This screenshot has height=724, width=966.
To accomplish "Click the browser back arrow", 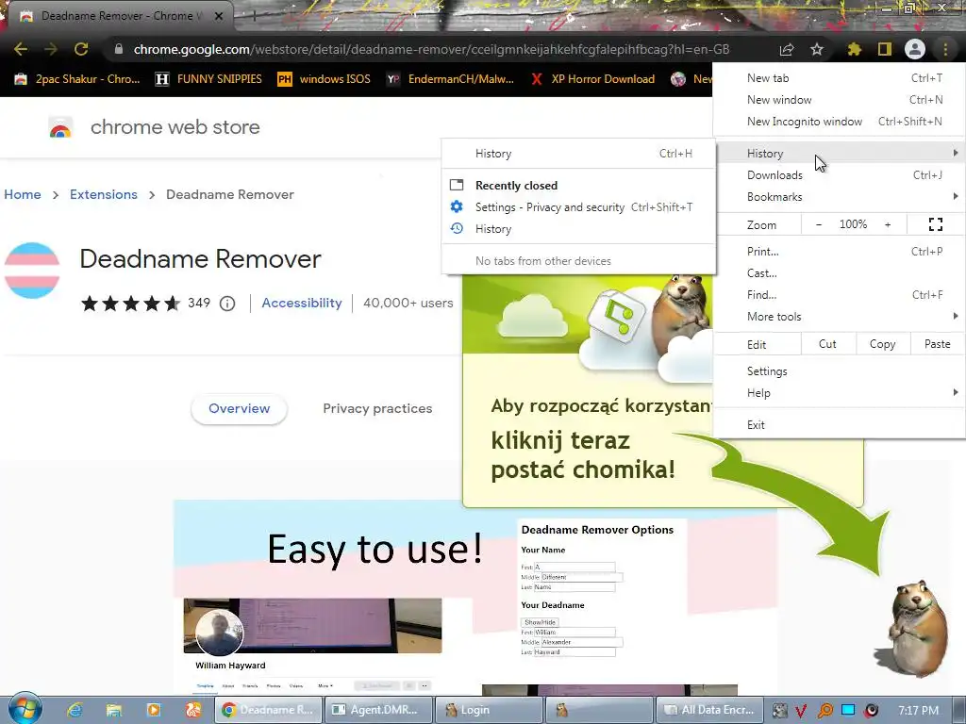I will pos(21,49).
